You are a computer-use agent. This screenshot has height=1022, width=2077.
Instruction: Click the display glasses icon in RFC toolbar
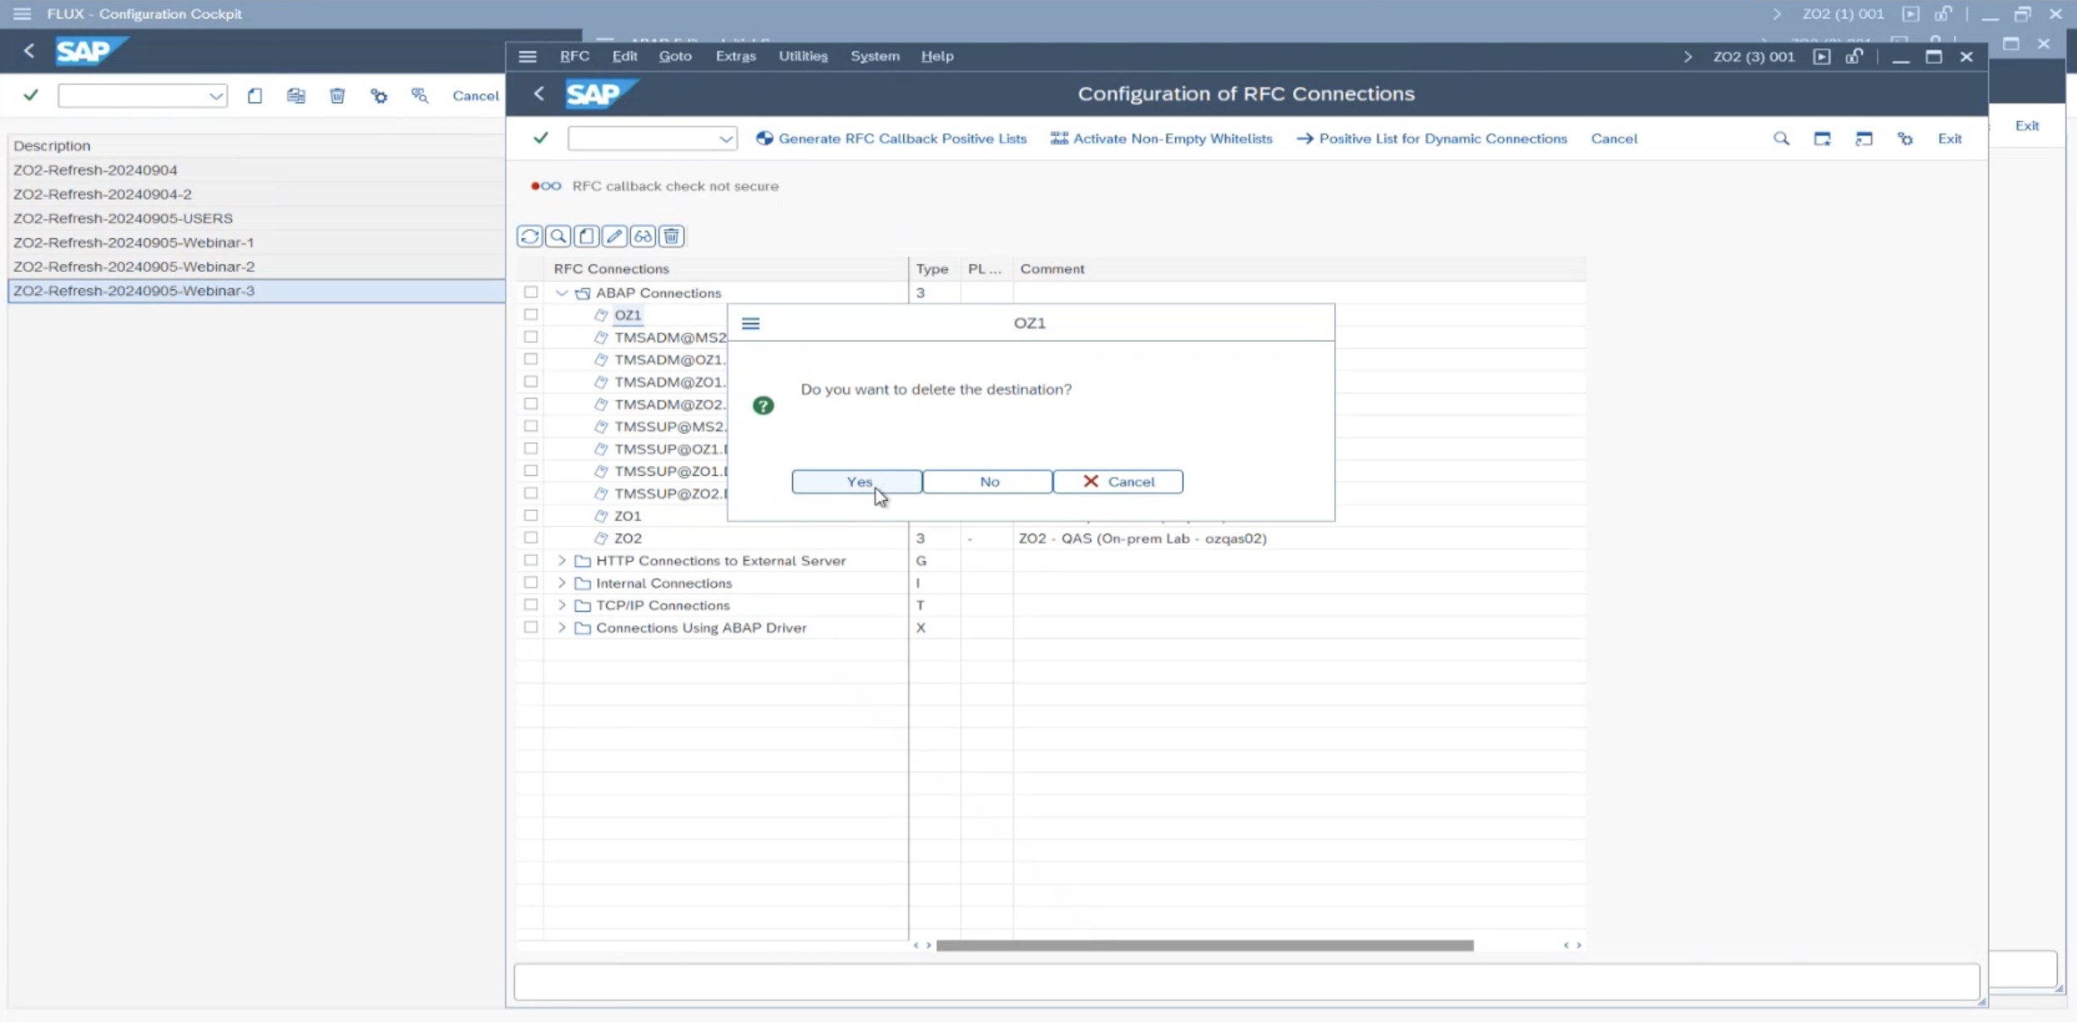[x=644, y=237]
